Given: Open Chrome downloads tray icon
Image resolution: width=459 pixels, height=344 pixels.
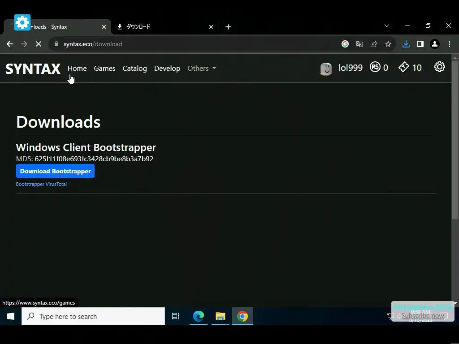Looking at the screenshot, I should (x=406, y=44).
